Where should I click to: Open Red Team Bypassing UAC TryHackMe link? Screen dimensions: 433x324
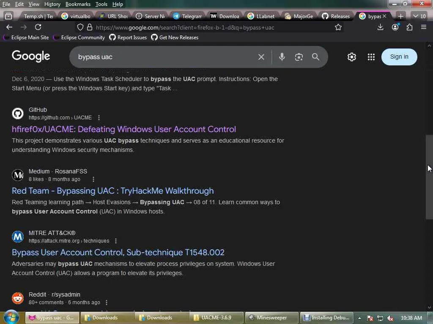(x=112, y=191)
